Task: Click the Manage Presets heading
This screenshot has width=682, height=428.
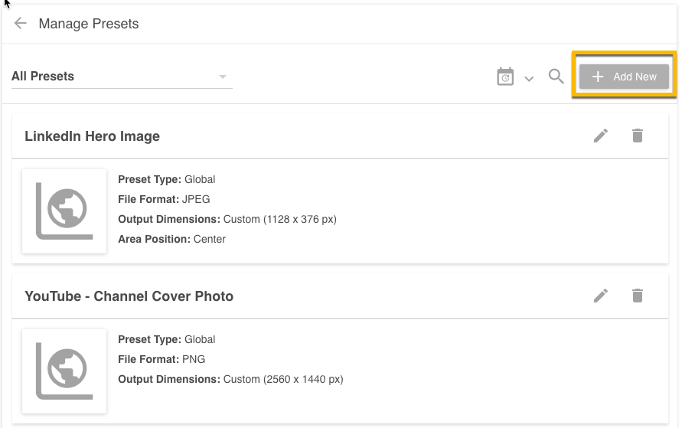Action: coord(89,24)
